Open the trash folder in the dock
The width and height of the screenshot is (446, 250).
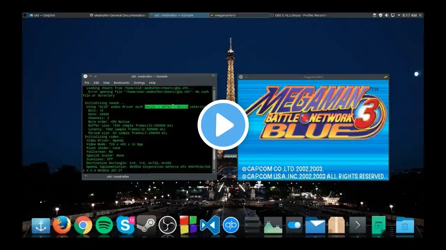(x=405, y=226)
